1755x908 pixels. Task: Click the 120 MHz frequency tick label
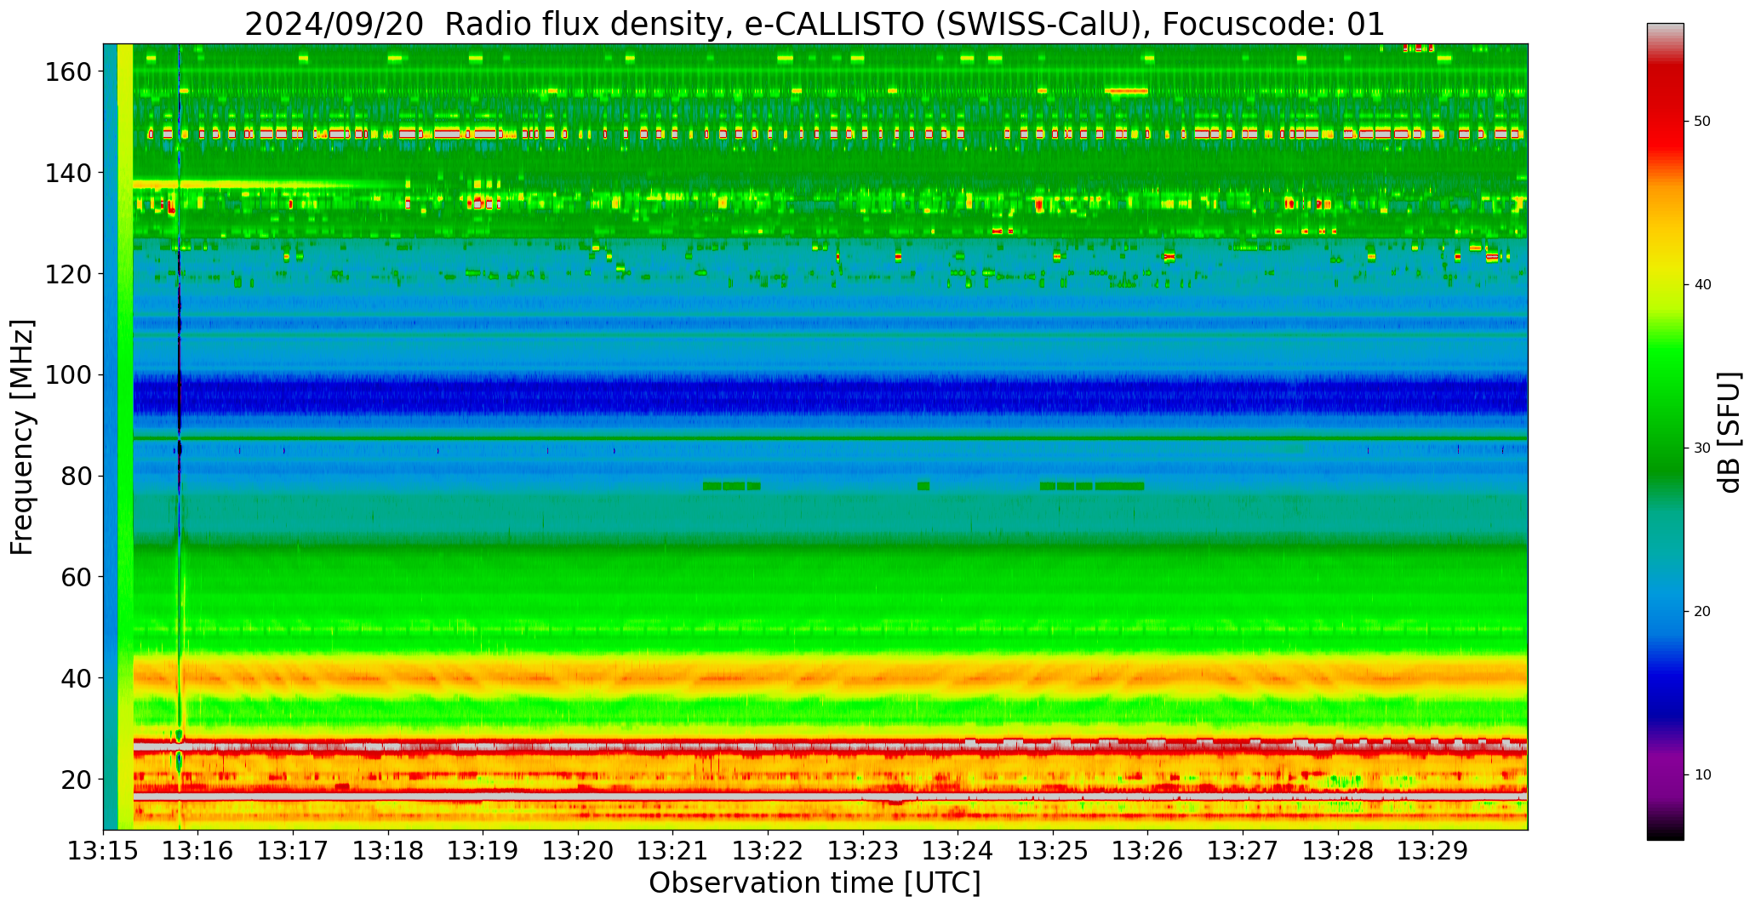point(68,274)
